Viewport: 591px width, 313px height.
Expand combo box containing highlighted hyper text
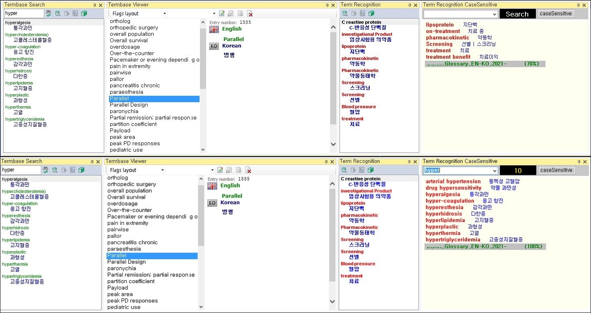495,171
